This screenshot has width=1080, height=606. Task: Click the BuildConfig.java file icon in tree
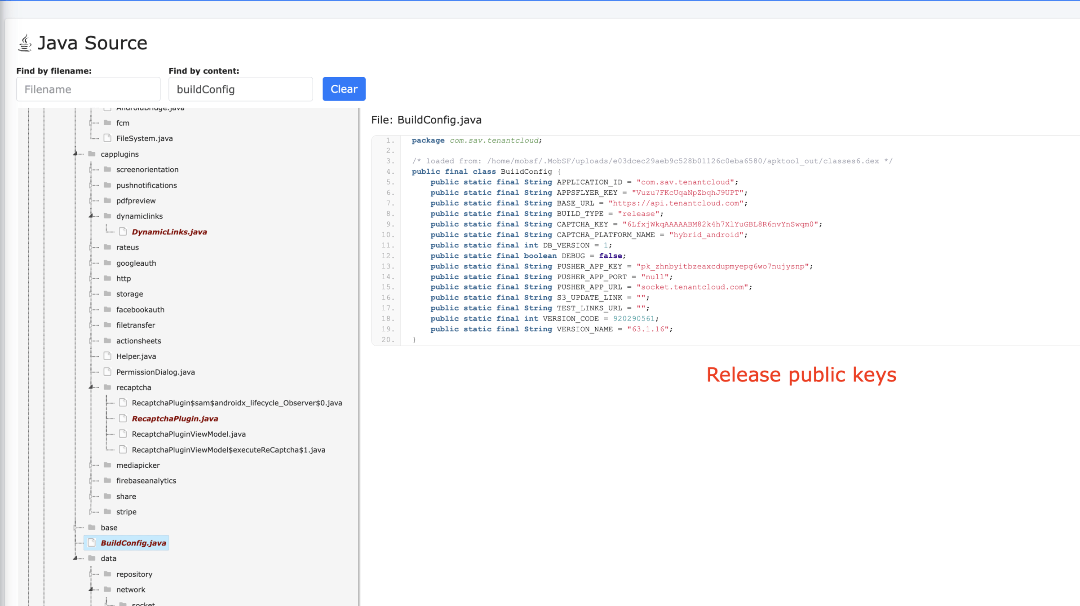pos(92,543)
